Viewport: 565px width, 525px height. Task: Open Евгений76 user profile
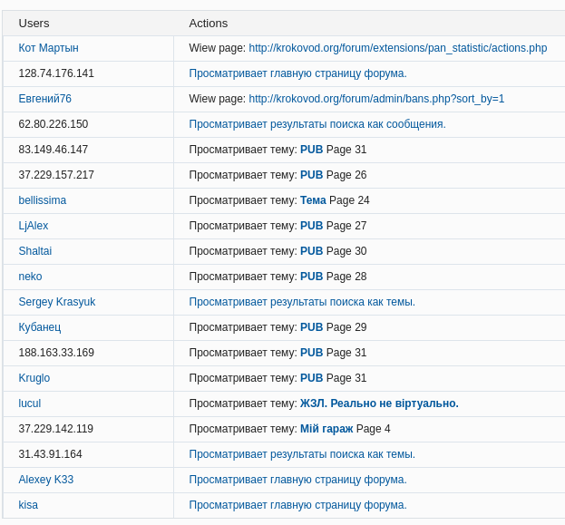[x=44, y=99]
